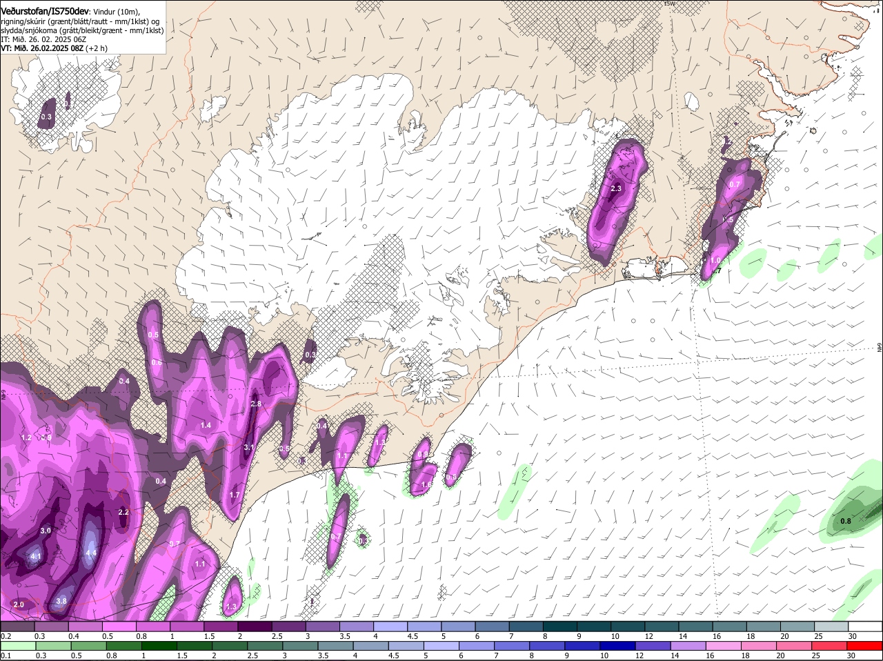
Task: Click the 2.2 precipitation value on the map
Action: tap(124, 512)
